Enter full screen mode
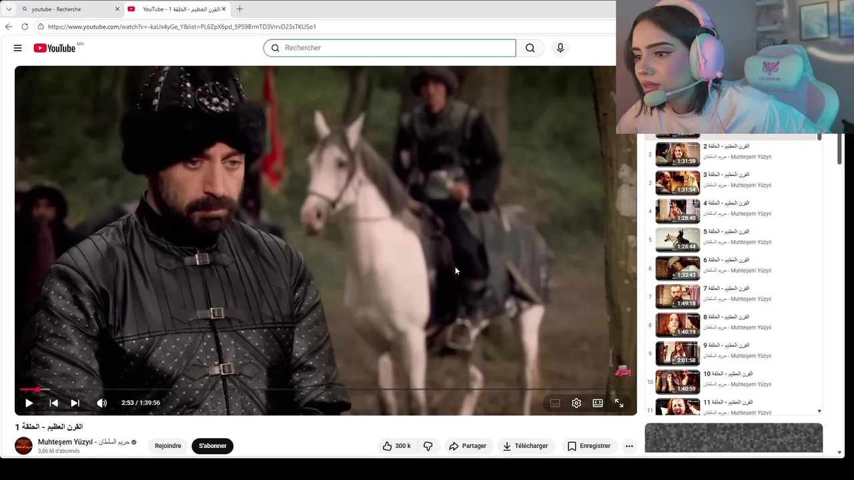This screenshot has width=854, height=480. coord(619,403)
